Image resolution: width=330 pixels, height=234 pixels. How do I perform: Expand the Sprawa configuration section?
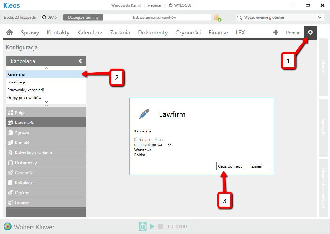pos(46,133)
